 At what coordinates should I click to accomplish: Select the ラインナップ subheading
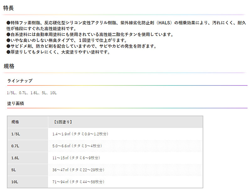coord(20,81)
